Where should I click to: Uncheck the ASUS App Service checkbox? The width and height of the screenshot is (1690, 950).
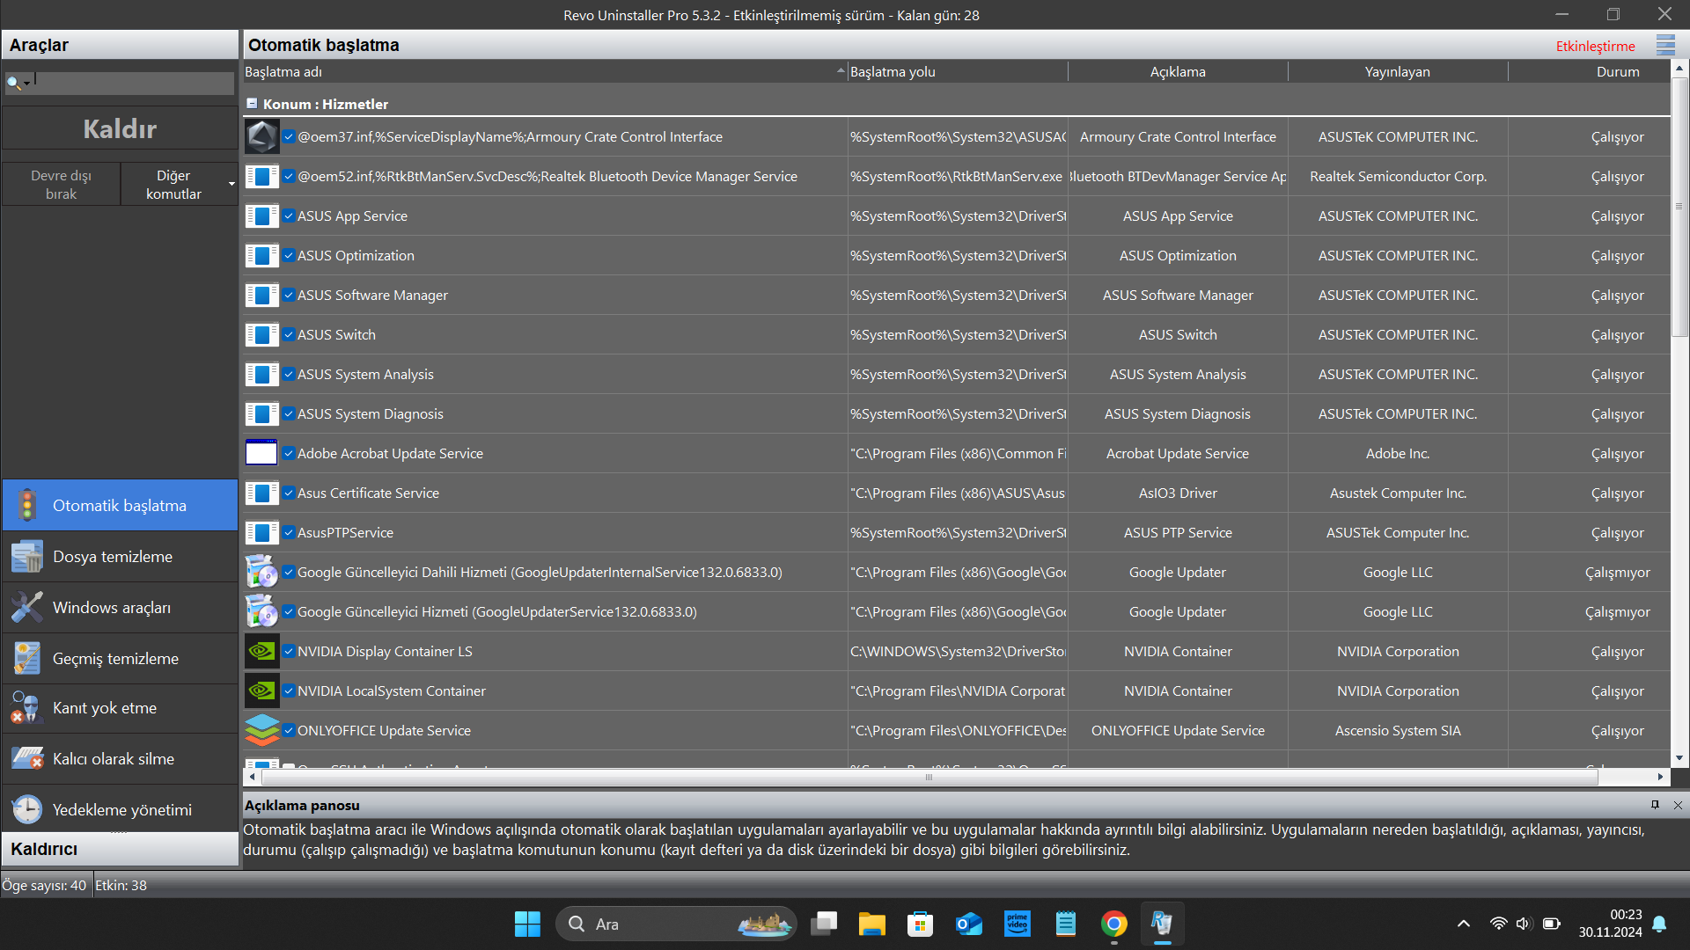289,216
